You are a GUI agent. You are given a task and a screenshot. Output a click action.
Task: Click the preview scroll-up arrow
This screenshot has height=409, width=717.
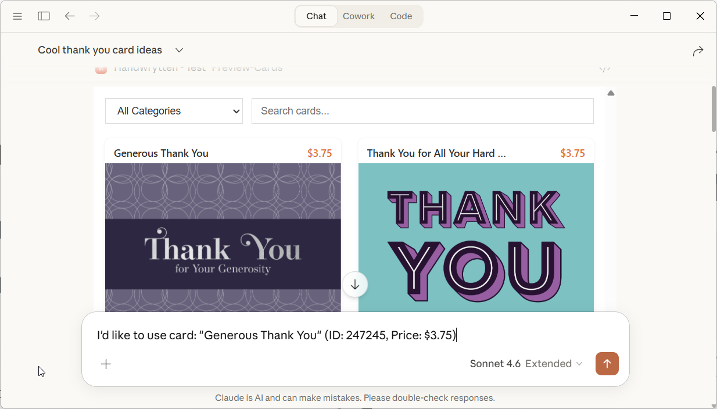tap(611, 93)
